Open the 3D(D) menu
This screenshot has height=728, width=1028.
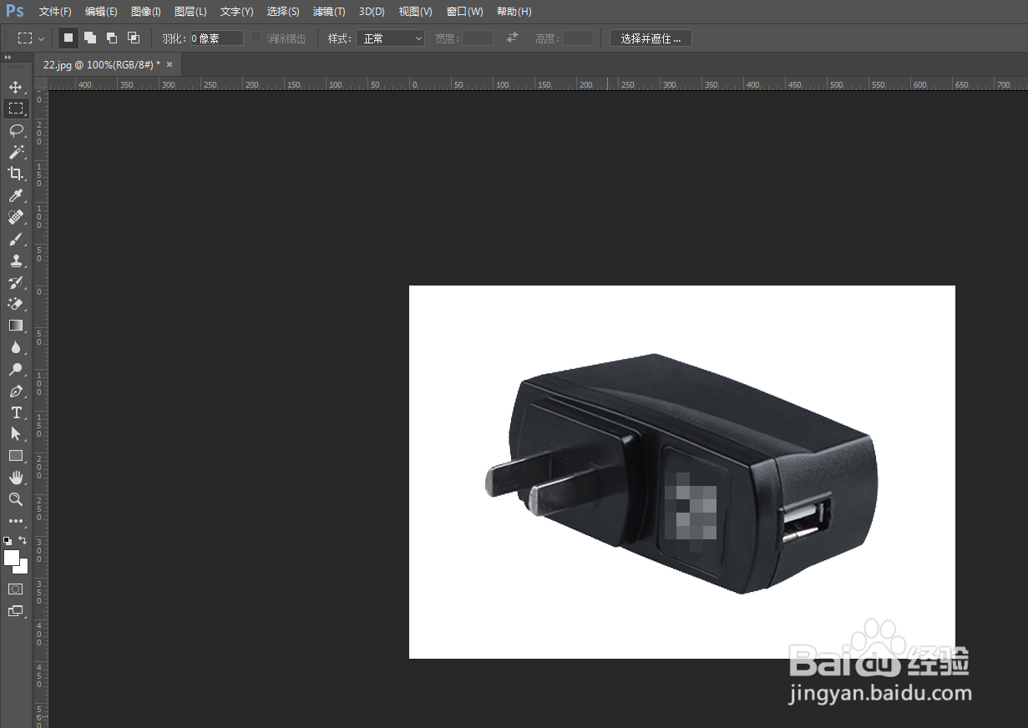pyautogui.click(x=372, y=12)
